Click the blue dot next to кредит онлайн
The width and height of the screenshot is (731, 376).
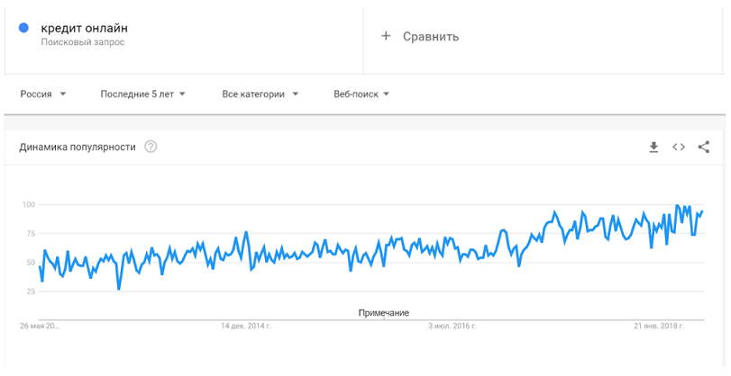[x=23, y=28]
